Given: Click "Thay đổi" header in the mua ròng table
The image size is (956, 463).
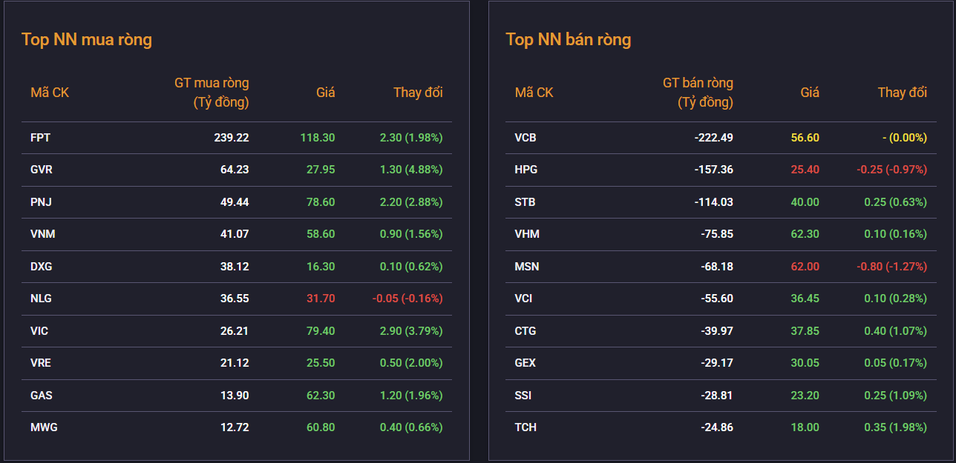Looking at the screenshot, I should tap(418, 93).
